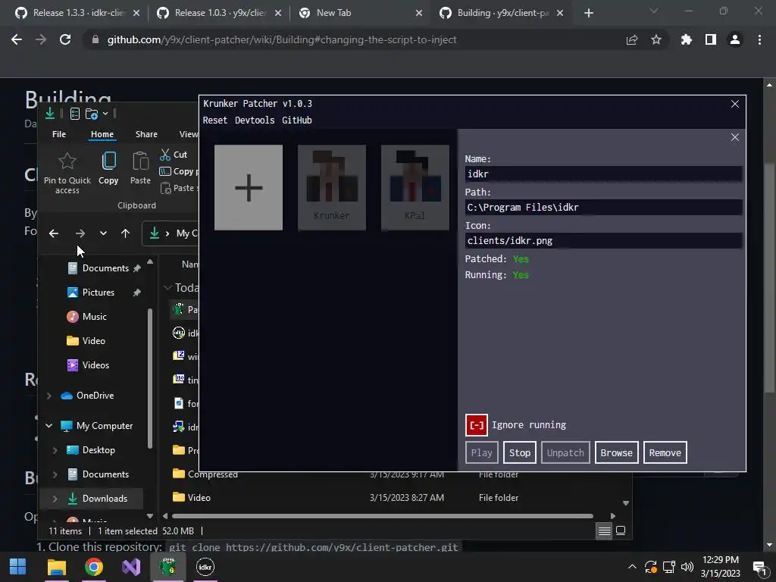This screenshot has height=582, width=776.
Task: Click the Browse button in Krunker Patcher
Action: (x=616, y=453)
